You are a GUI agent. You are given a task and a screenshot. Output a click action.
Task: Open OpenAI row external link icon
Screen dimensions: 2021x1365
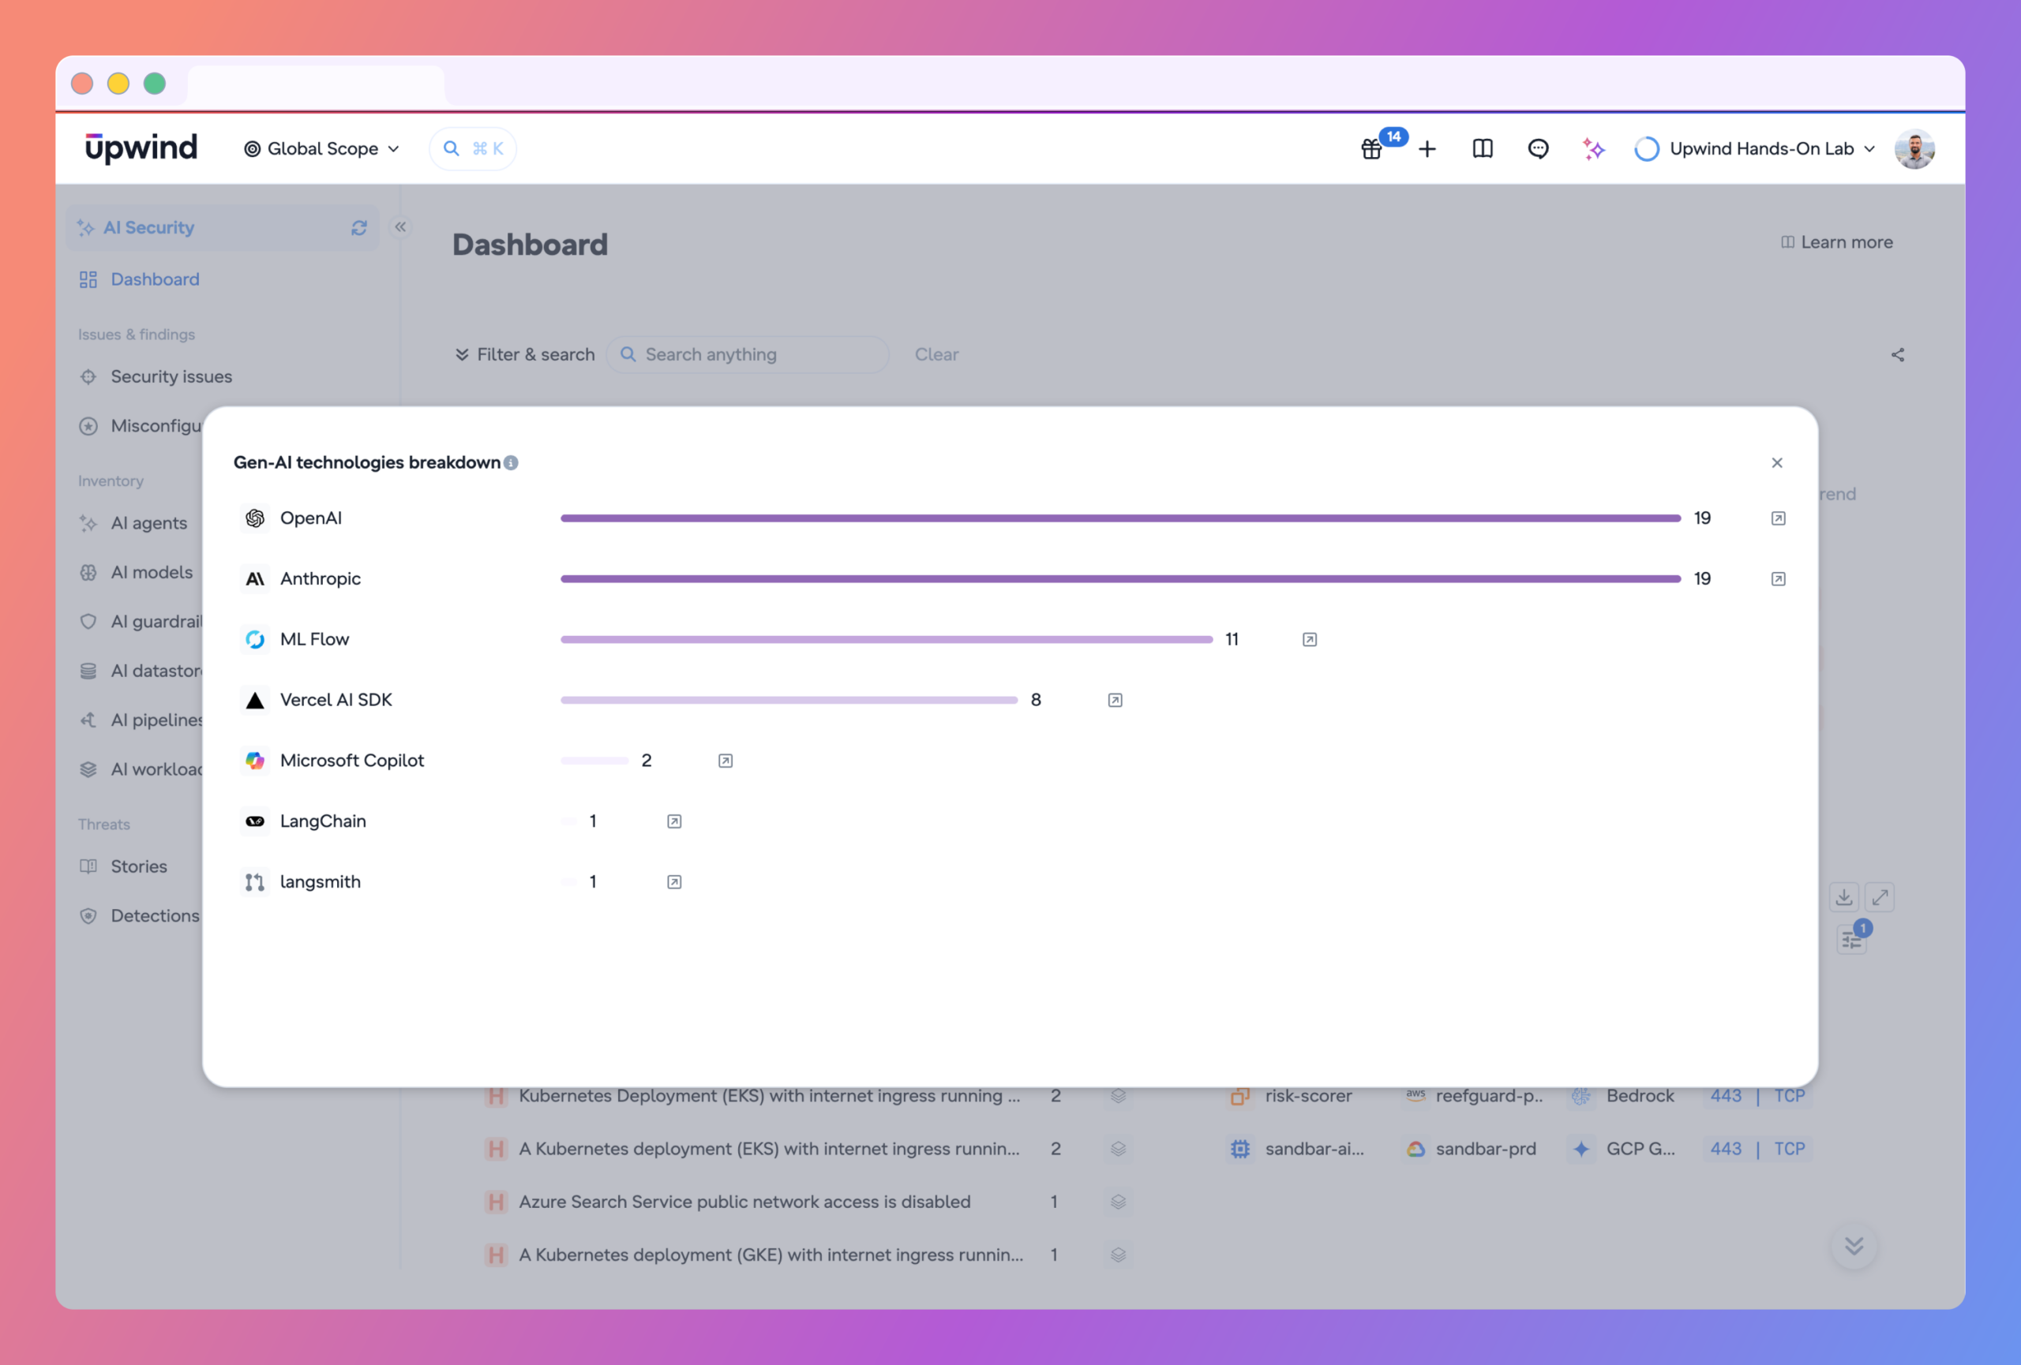pos(1779,518)
